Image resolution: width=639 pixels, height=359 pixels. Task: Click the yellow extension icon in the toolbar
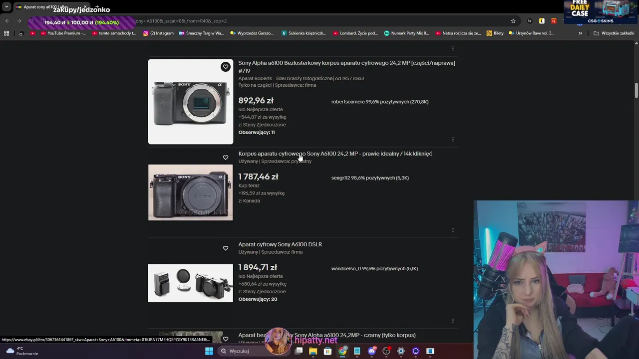542,21
